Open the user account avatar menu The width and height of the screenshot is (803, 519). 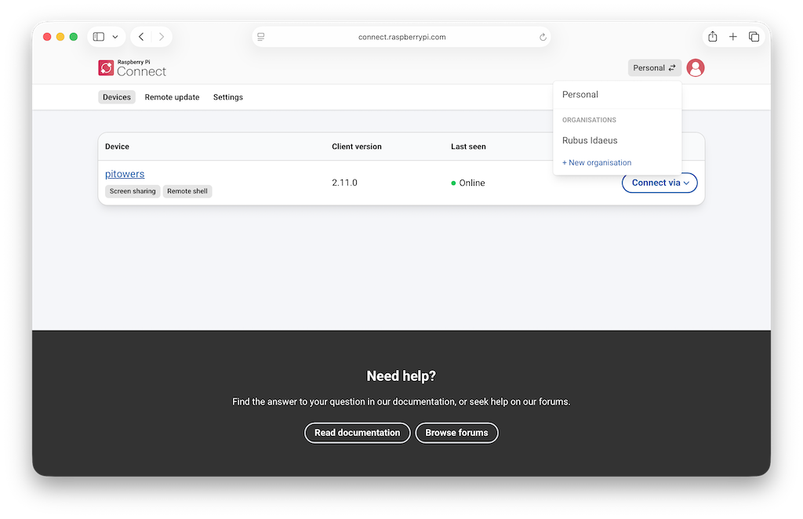click(695, 67)
